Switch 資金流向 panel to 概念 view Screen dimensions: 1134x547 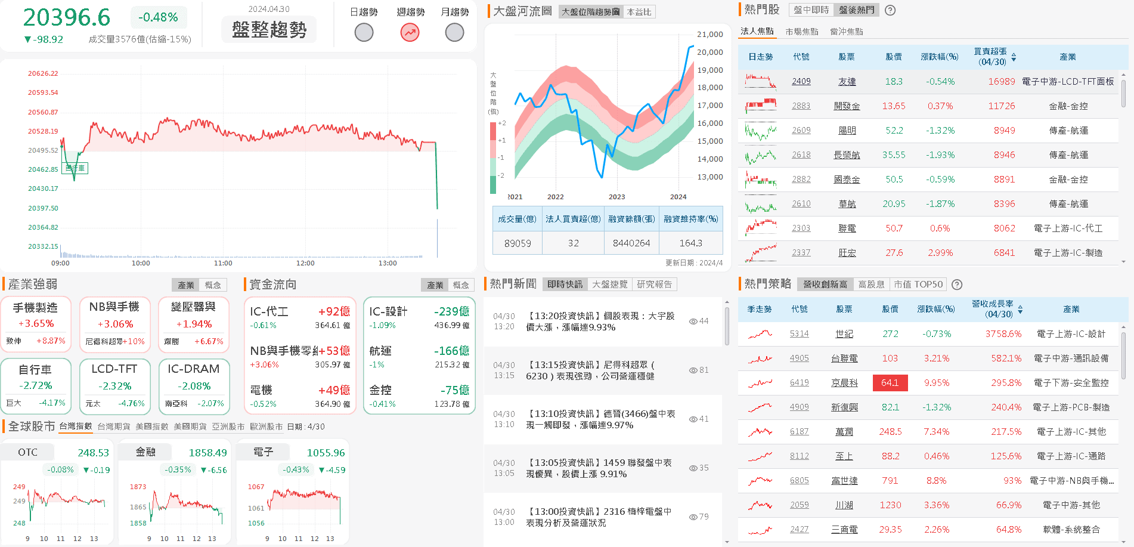[x=462, y=285]
